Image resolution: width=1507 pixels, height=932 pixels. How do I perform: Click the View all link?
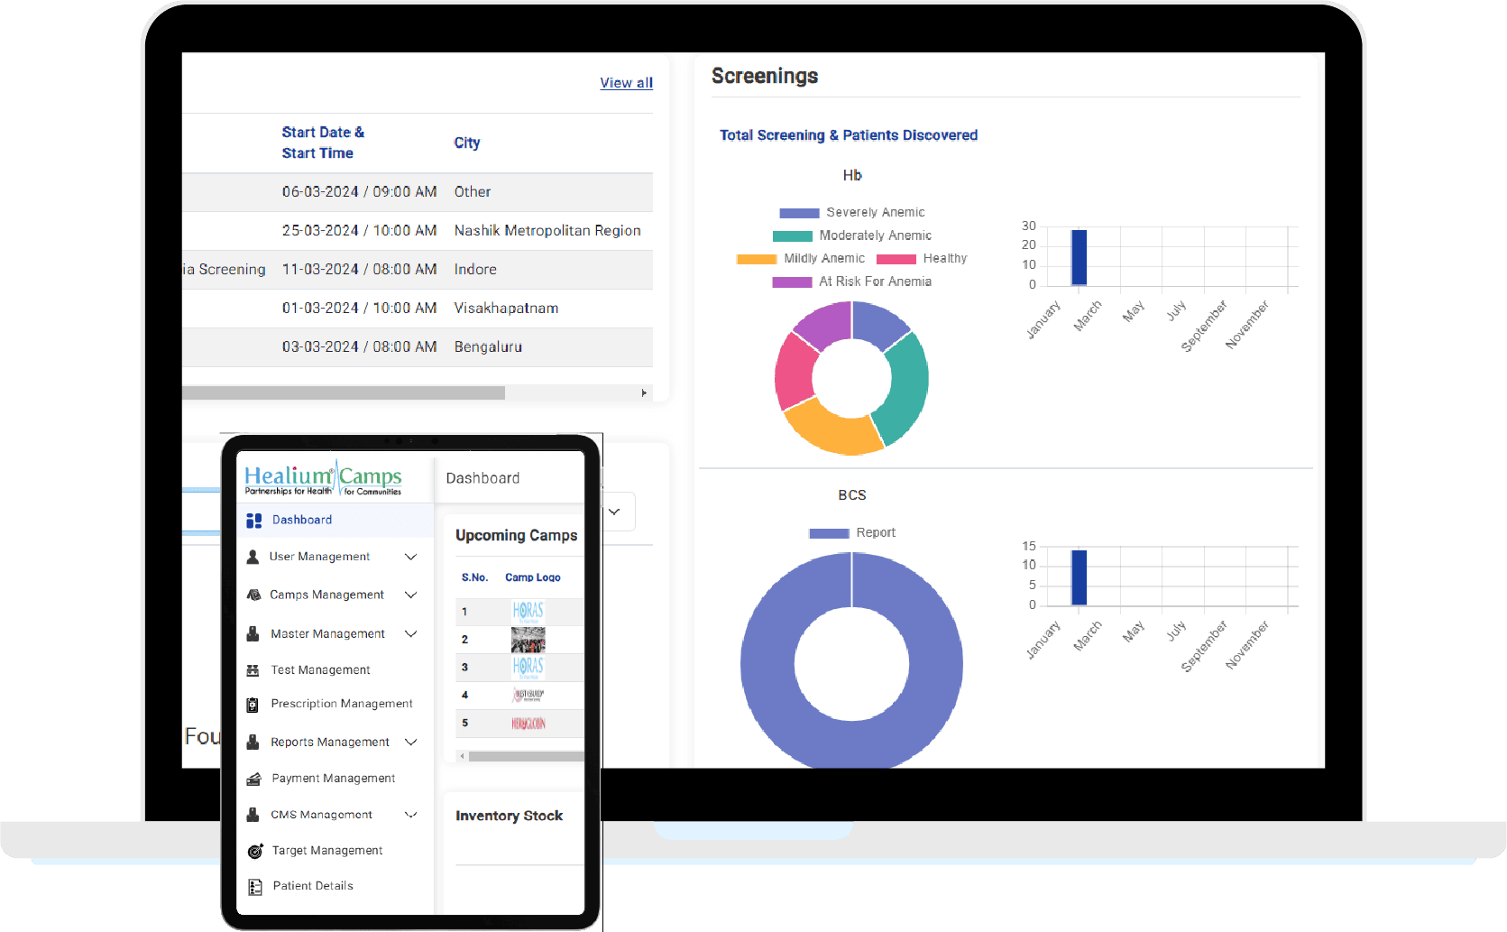click(x=626, y=83)
